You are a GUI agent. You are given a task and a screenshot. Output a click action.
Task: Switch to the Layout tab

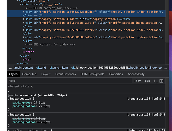tap(46, 74)
